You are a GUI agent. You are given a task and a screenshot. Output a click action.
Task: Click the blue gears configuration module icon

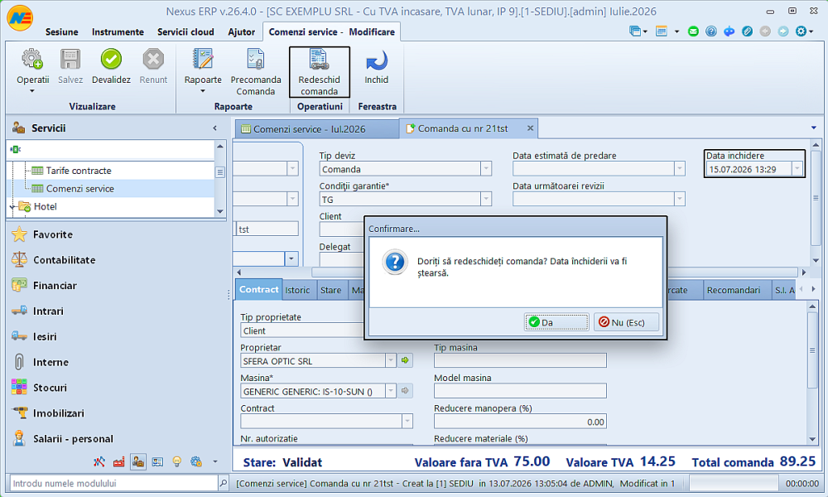pos(196,462)
